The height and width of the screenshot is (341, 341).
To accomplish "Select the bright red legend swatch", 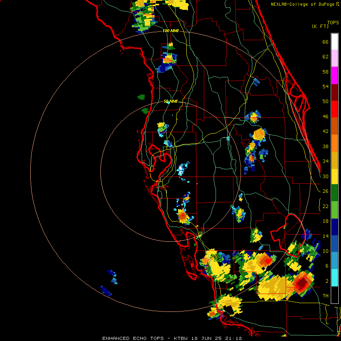I will [x=335, y=109].
